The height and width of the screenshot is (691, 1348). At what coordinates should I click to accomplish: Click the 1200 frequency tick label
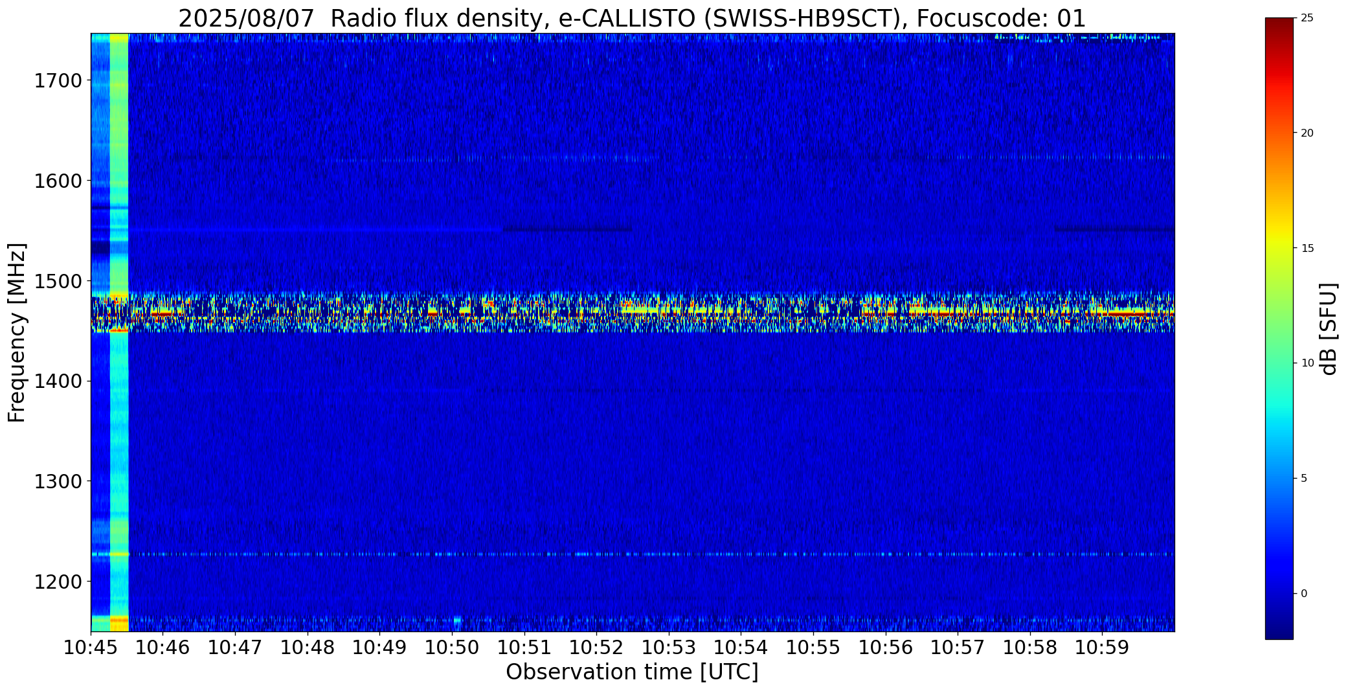(58, 582)
